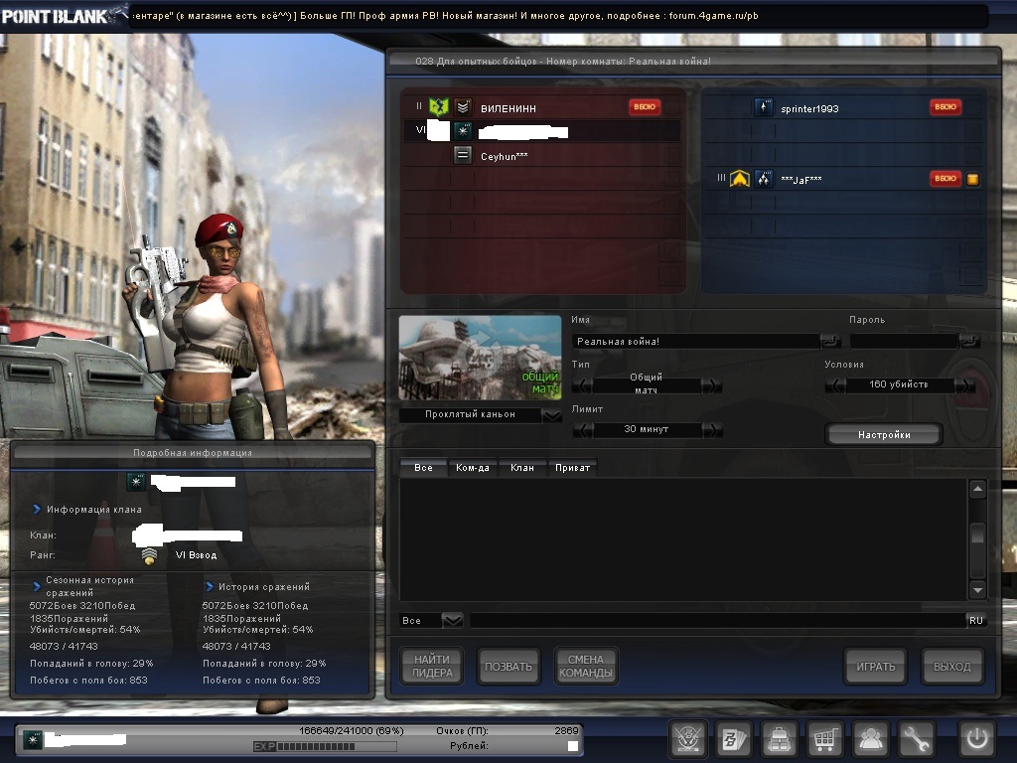The image size is (1017, 763).
Task: Expand Сезонная история сражений section
Action: pyautogui.click(x=37, y=586)
